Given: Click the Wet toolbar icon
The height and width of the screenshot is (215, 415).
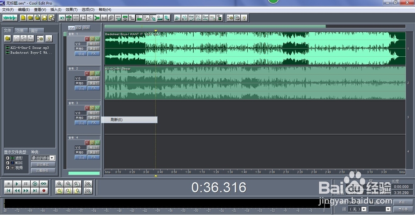Looking at the screenshot, I should pos(191,18).
